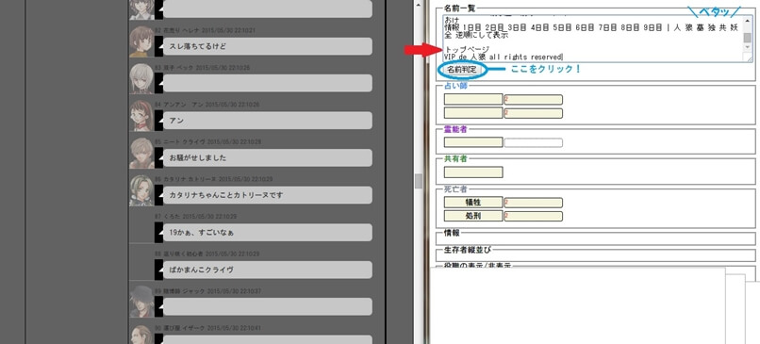Click クライヴ's avatar in post 85
This screenshot has width=760, height=344.
(141, 154)
